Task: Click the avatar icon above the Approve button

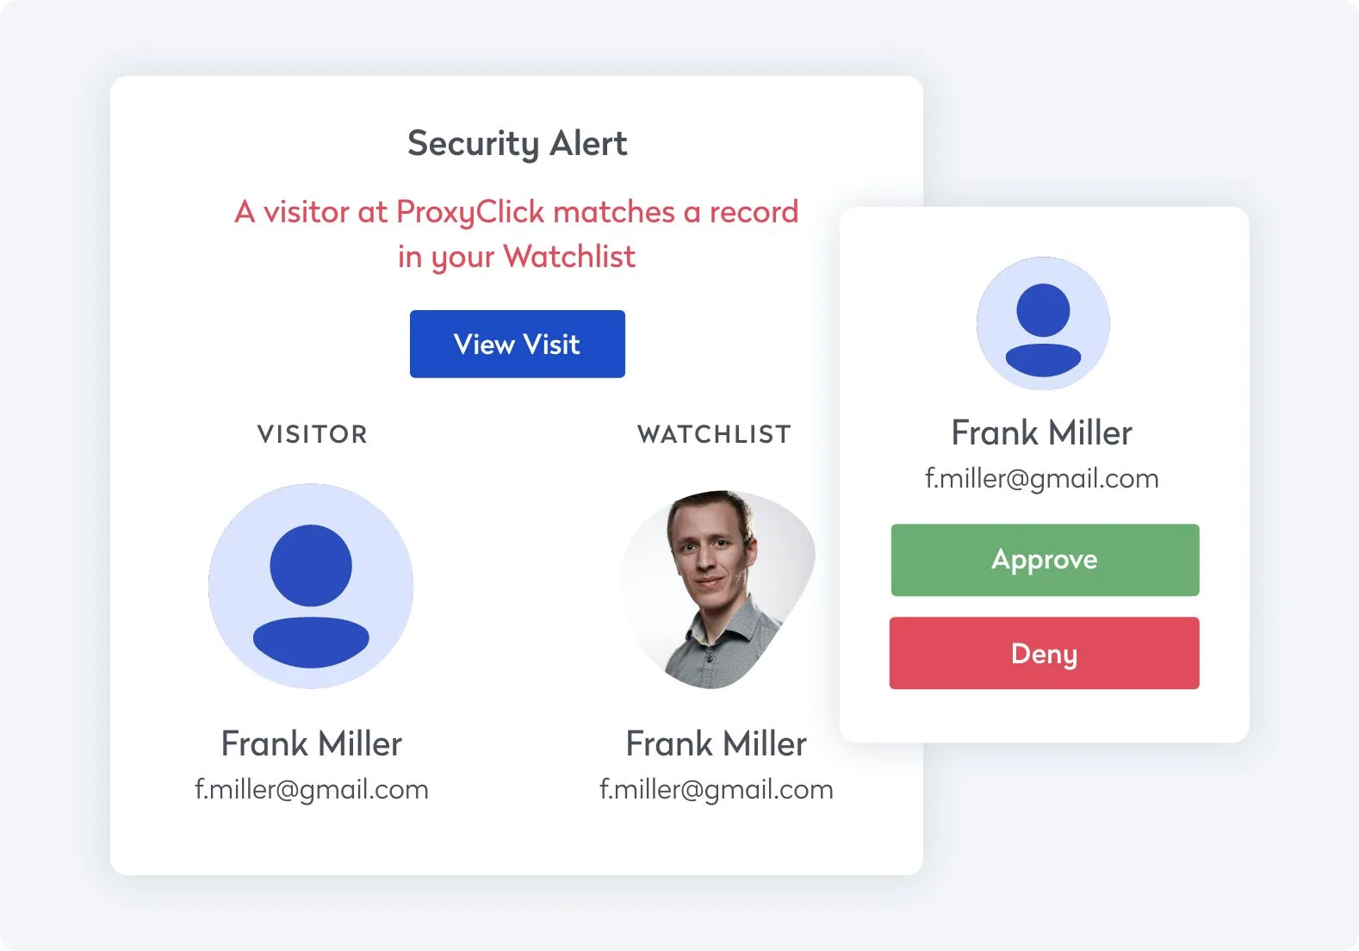Action: (x=1043, y=323)
